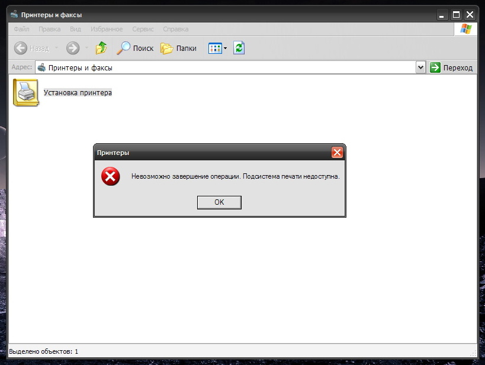Expand the Назад history dropdown arrow

pos(56,48)
